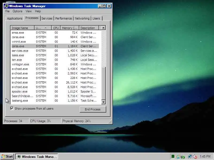The width and height of the screenshot is (214, 160).
Task: Go to the Performance tab
Action: pos(63,18)
